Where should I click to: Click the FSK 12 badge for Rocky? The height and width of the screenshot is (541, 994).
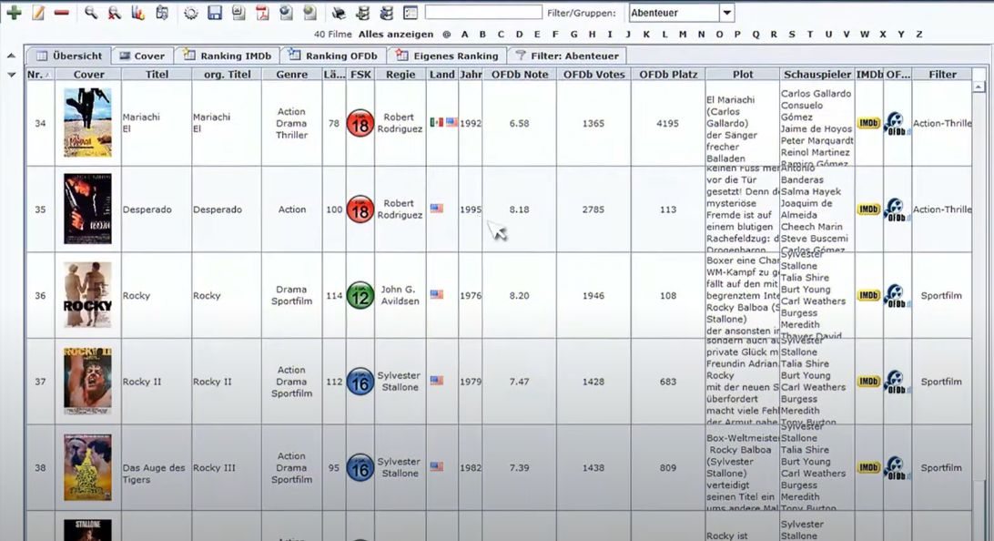tap(360, 296)
